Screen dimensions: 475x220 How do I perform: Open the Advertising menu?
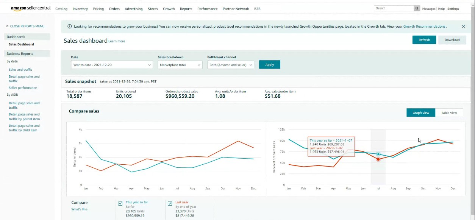(x=134, y=9)
